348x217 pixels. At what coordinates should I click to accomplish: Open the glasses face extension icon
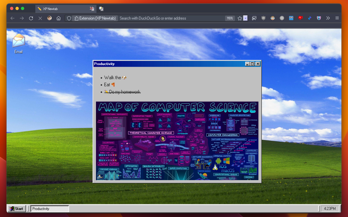[273, 18]
